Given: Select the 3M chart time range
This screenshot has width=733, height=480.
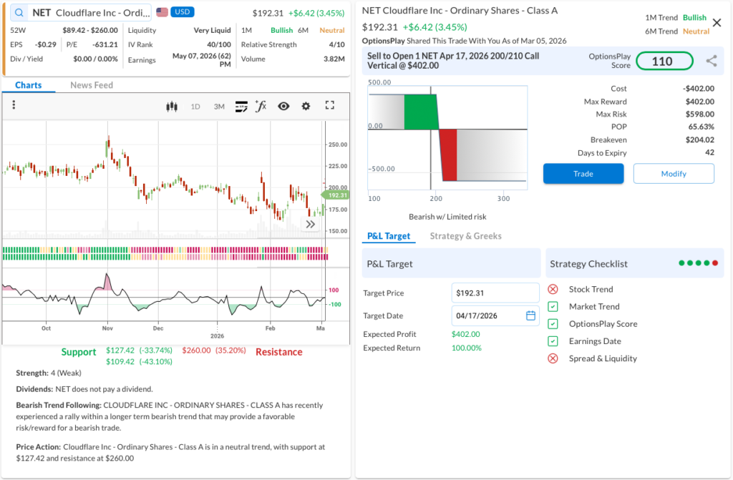Looking at the screenshot, I should pyautogui.click(x=219, y=107).
